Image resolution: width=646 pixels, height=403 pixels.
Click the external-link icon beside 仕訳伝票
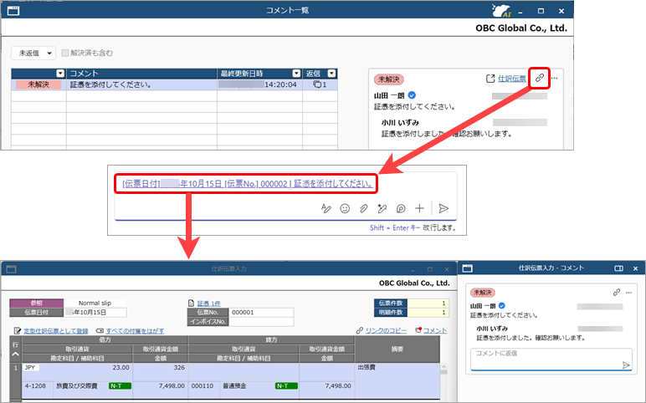point(490,79)
